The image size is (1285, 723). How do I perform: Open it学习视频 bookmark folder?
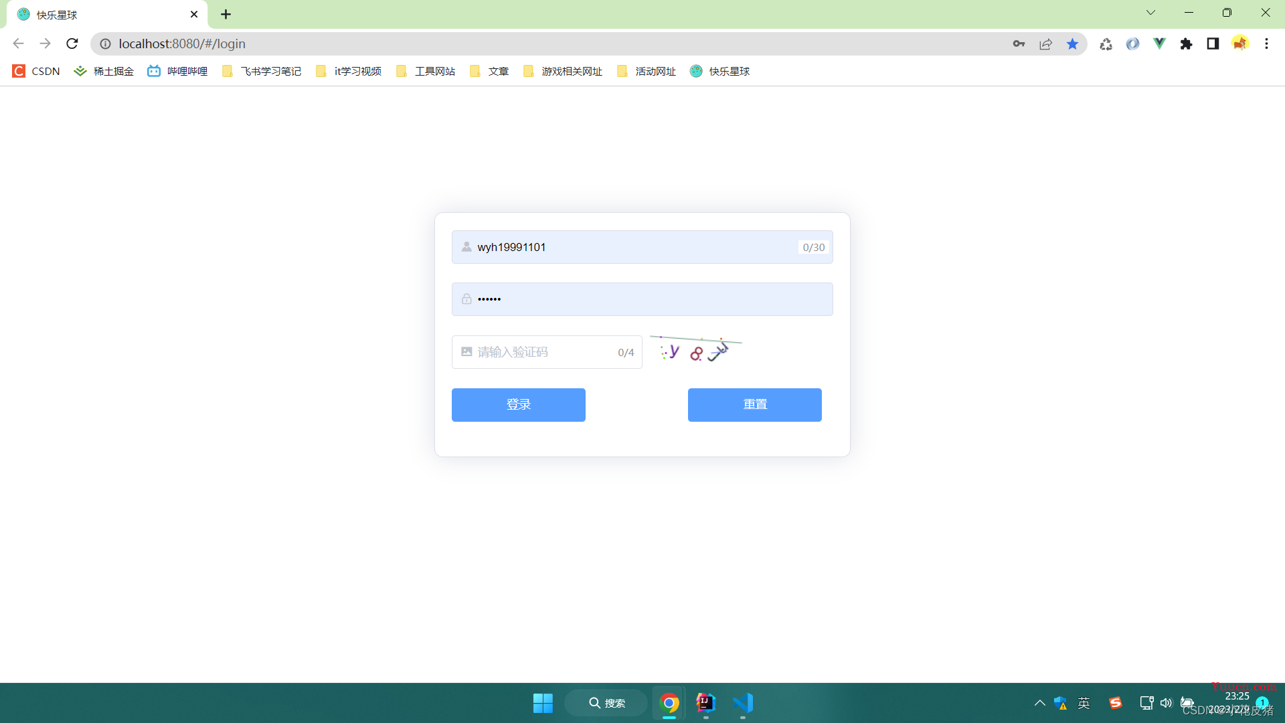click(349, 71)
